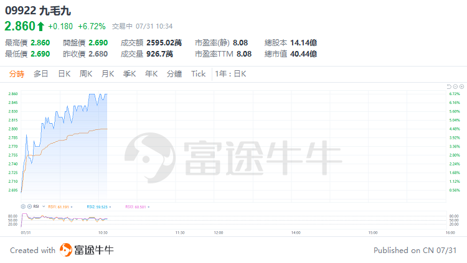Image resolution: width=467 pixels, height=263 pixels.
Task: Click the 80.00 RSI level label on left axis
Action: tap(13, 216)
